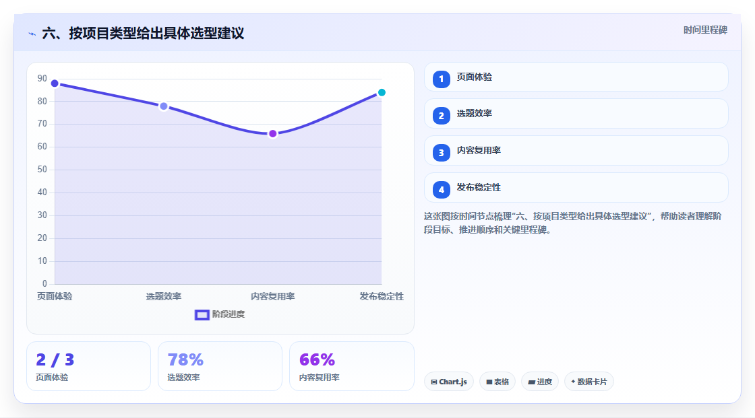Click the 阶段进度 legend text
The image size is (755, 418).
229,314
